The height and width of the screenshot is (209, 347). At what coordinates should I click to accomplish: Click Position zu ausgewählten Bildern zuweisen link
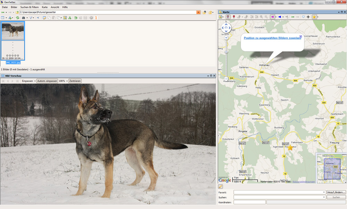[x=272, y=38]
